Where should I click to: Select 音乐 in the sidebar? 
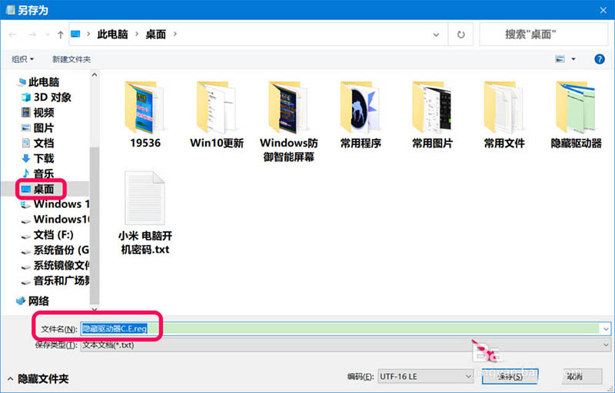(38, 173)
